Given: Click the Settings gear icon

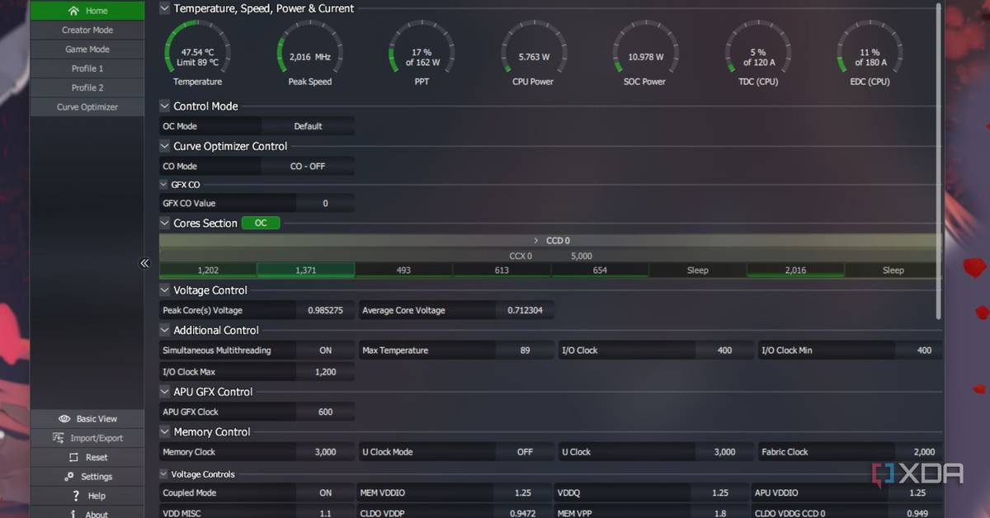Looking at the screenshot, I should click(x=69, y=477).
